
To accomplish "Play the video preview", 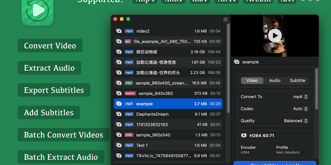I will coord(275,35).
